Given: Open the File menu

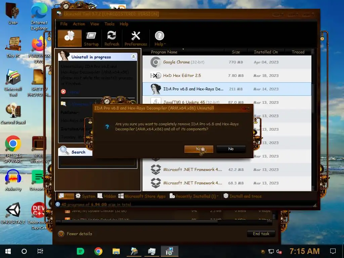Looking at the screenshot, I should pyautogui.click(x=64, y=24).
